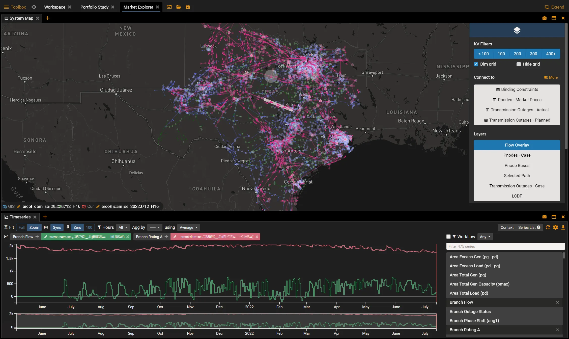Screen dimensions: 569x339
Task: Open the Workflow Any dropdown
Action: 485,237
